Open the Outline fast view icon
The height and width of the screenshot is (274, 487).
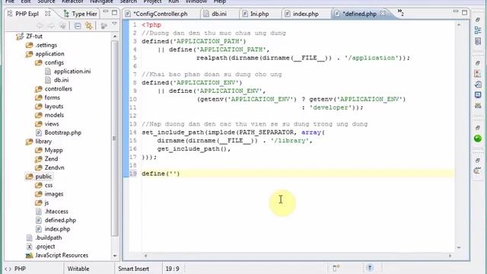coord(478,30)
